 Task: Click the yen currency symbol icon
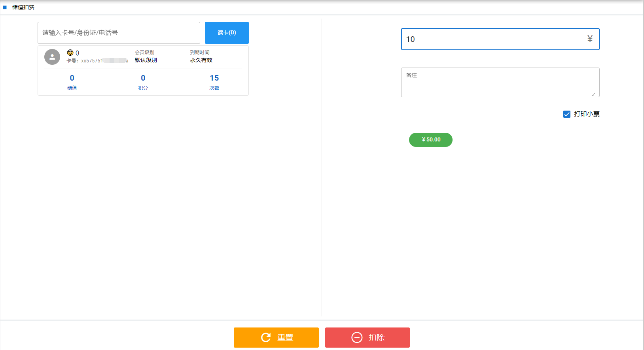(x=590, y=39)
